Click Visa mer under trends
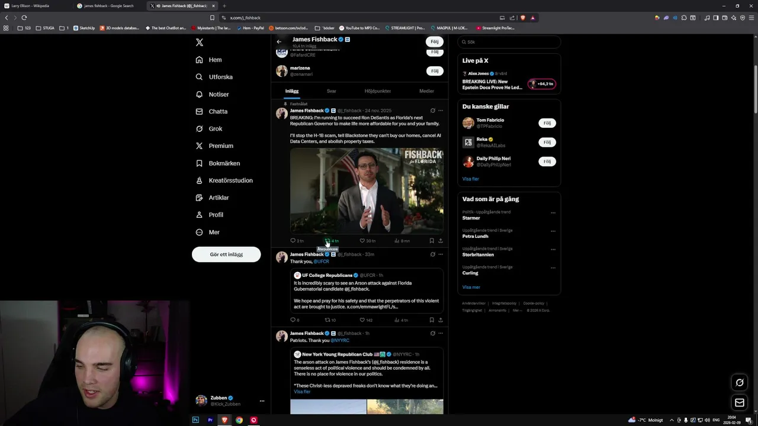Image resolution: width=758 pixels, height=426 pixels. pyautogui.click(x=471, y=288)
